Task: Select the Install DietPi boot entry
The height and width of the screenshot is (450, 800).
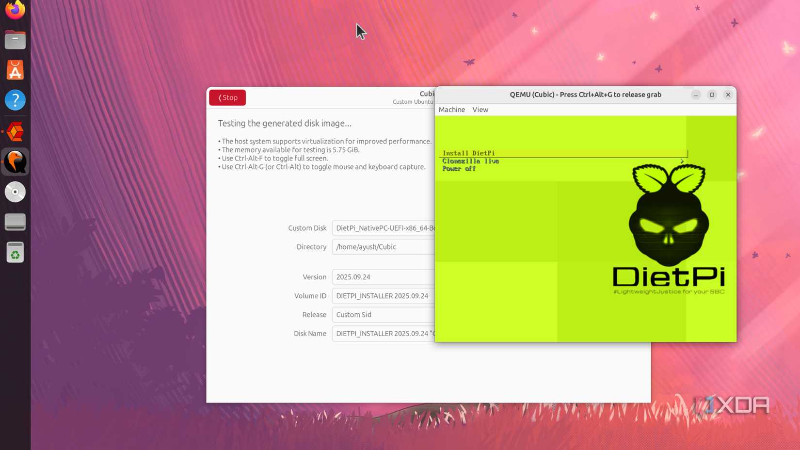Action: point(468,153)
